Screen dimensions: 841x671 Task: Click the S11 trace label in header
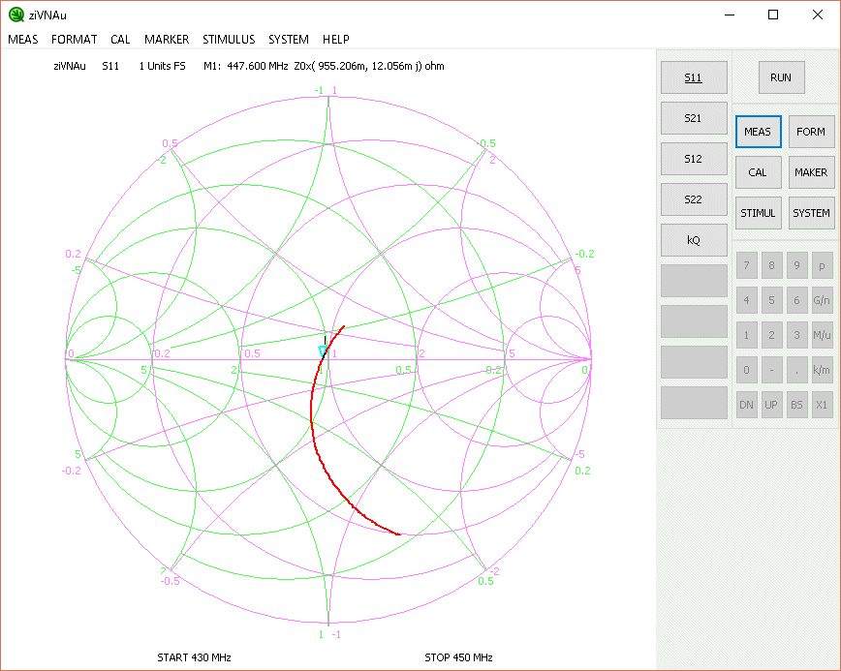click(x=110, y=66)
